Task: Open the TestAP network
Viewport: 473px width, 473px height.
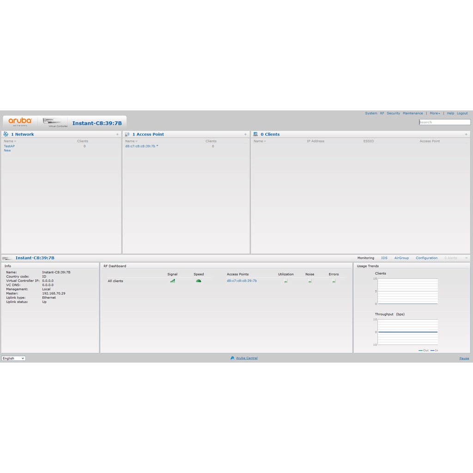Action: 9,146
